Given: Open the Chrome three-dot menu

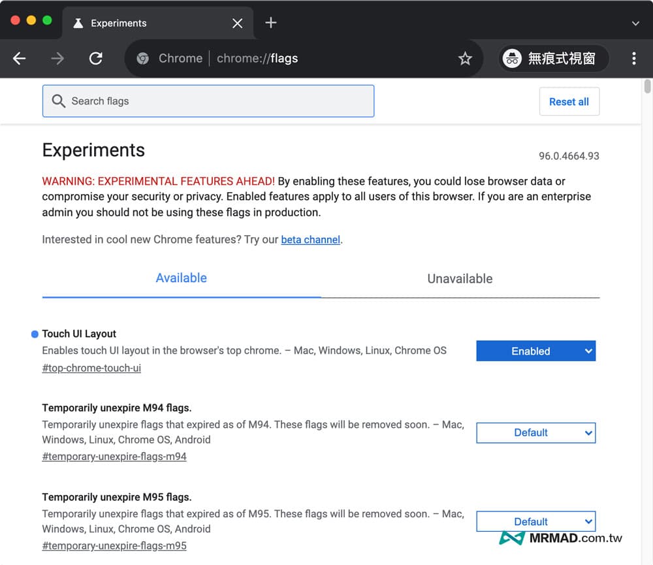Looking at the screenshot, I should (634, 58).
